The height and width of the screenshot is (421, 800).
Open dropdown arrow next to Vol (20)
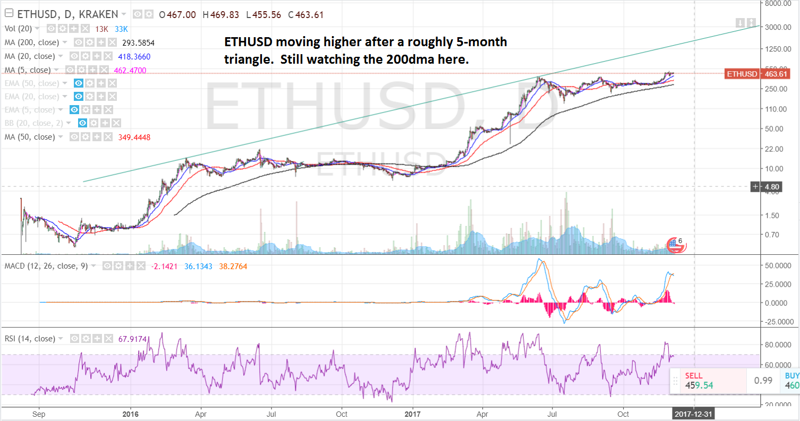pyautogui.click(x=38, y=29)
